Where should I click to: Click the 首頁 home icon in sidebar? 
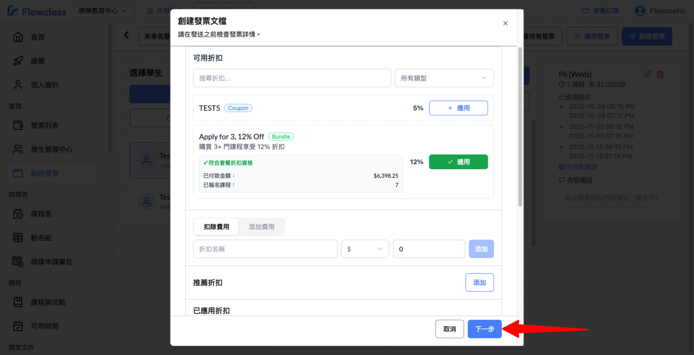(18, 37)
